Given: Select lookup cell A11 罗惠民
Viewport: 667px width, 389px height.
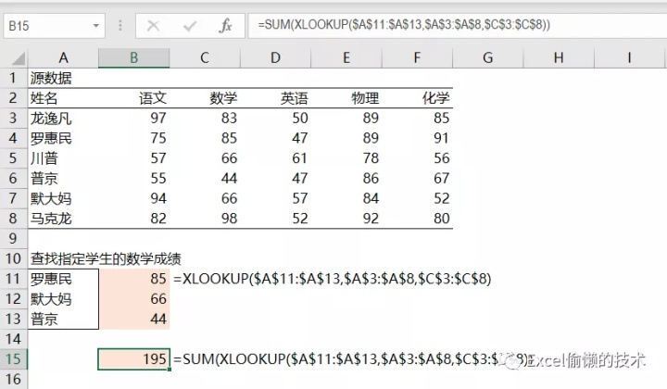Looking at the screenshot, I should point(63,279).
